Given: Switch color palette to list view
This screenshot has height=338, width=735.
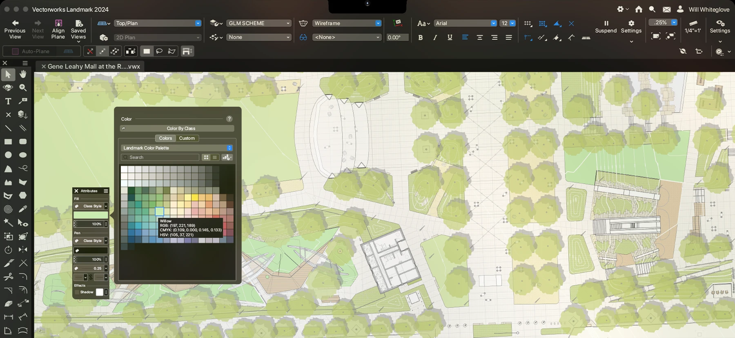Looking at the screenshot, I should [x=215, y=157].
